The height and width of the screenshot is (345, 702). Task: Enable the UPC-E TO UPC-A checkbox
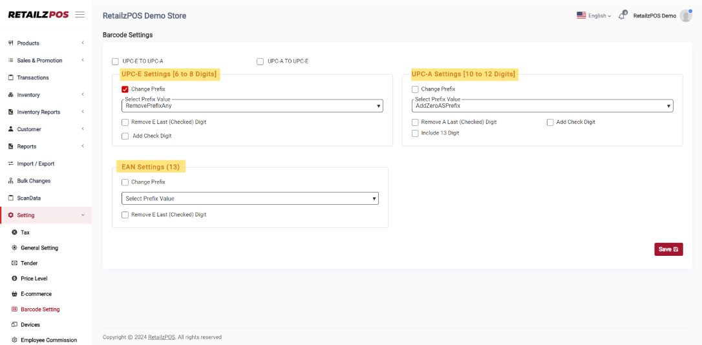point(115,61)
